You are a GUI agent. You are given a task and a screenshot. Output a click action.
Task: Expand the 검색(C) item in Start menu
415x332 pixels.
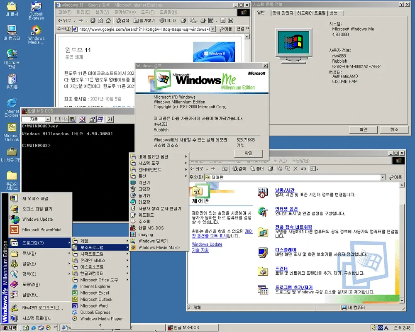point(40,274)
